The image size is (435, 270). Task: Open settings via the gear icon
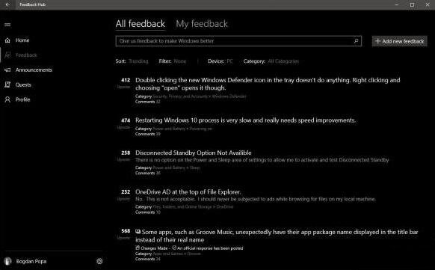(x=99, y=261)
